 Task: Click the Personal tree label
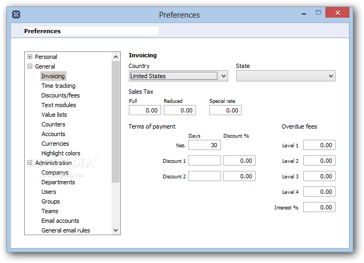46,57
